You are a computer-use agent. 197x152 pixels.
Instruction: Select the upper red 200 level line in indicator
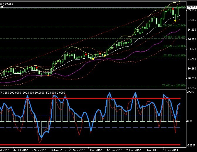tap(90, 98)
